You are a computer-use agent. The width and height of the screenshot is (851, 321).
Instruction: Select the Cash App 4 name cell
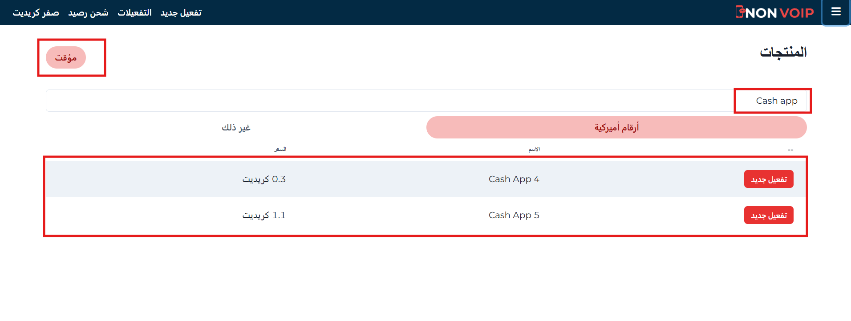514,179
